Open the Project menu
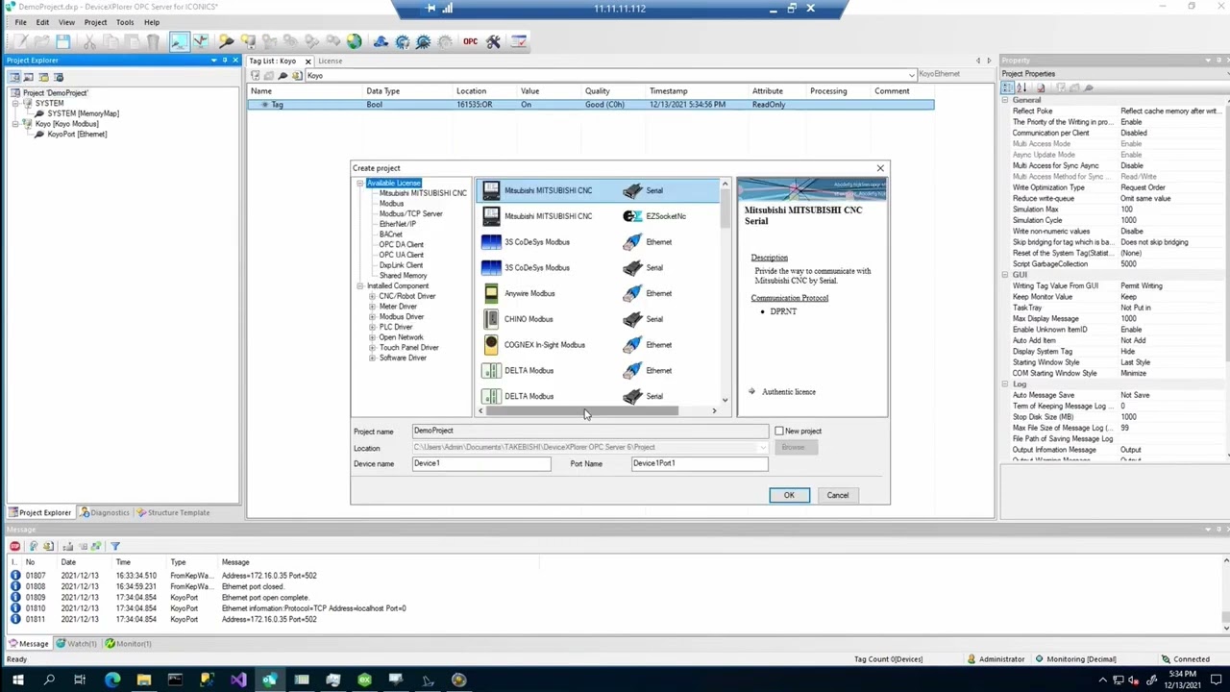The height and width of the screenshot is (692, 1230). (95, 22)
